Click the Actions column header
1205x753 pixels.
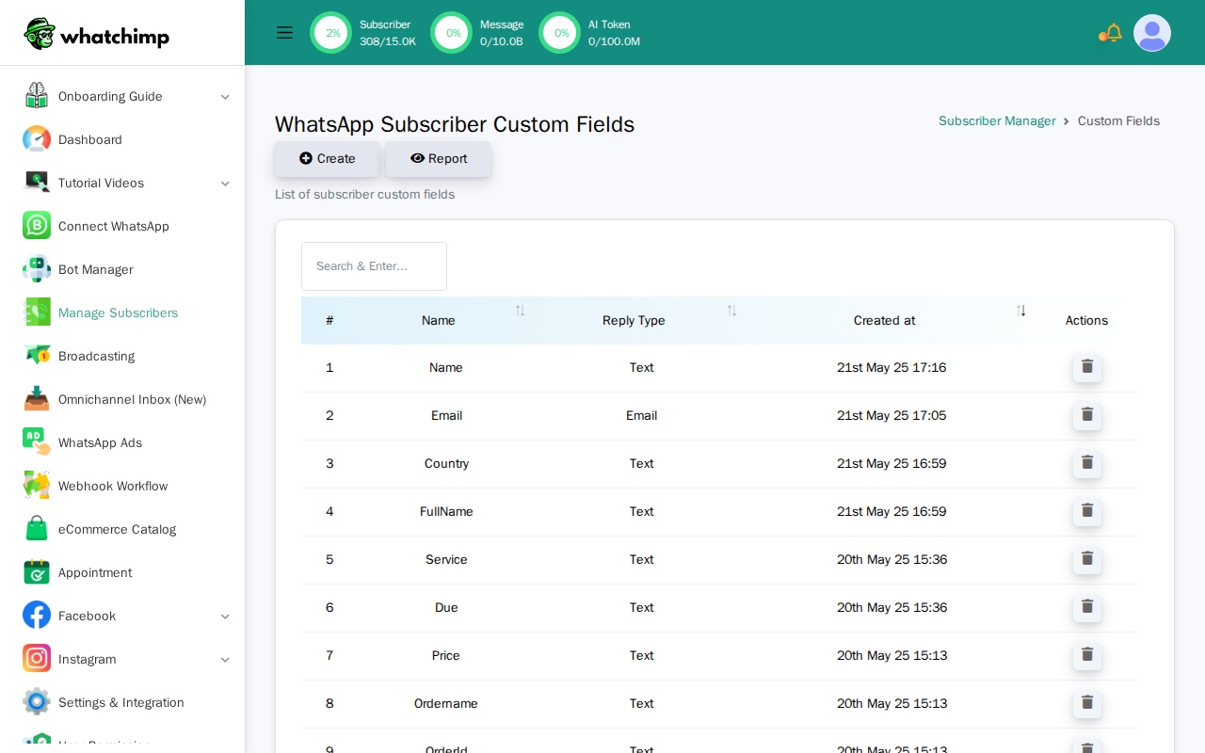click(1086, 320)
